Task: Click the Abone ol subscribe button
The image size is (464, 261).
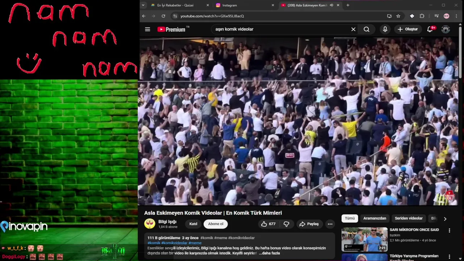Action: pyautogui.click(x=216, y=224)
